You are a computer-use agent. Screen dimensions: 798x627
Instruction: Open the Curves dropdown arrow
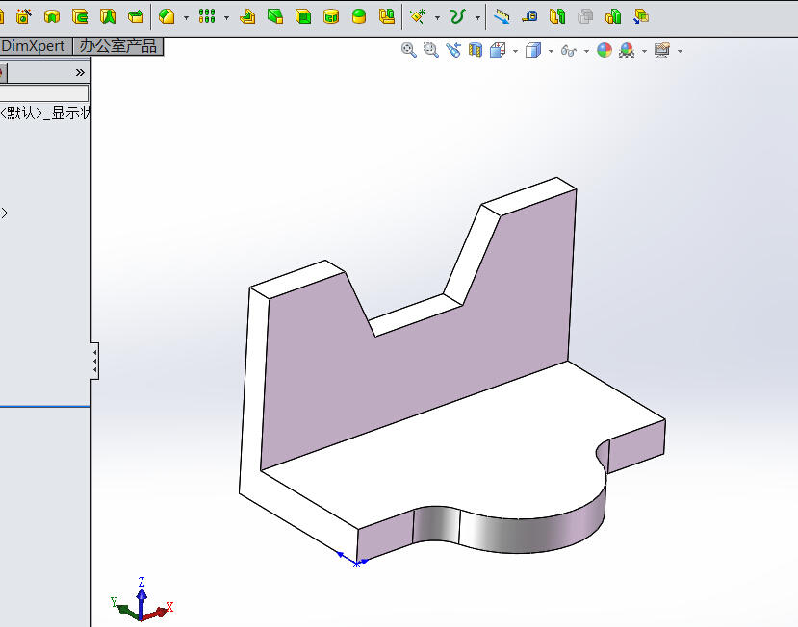[477, 18]
